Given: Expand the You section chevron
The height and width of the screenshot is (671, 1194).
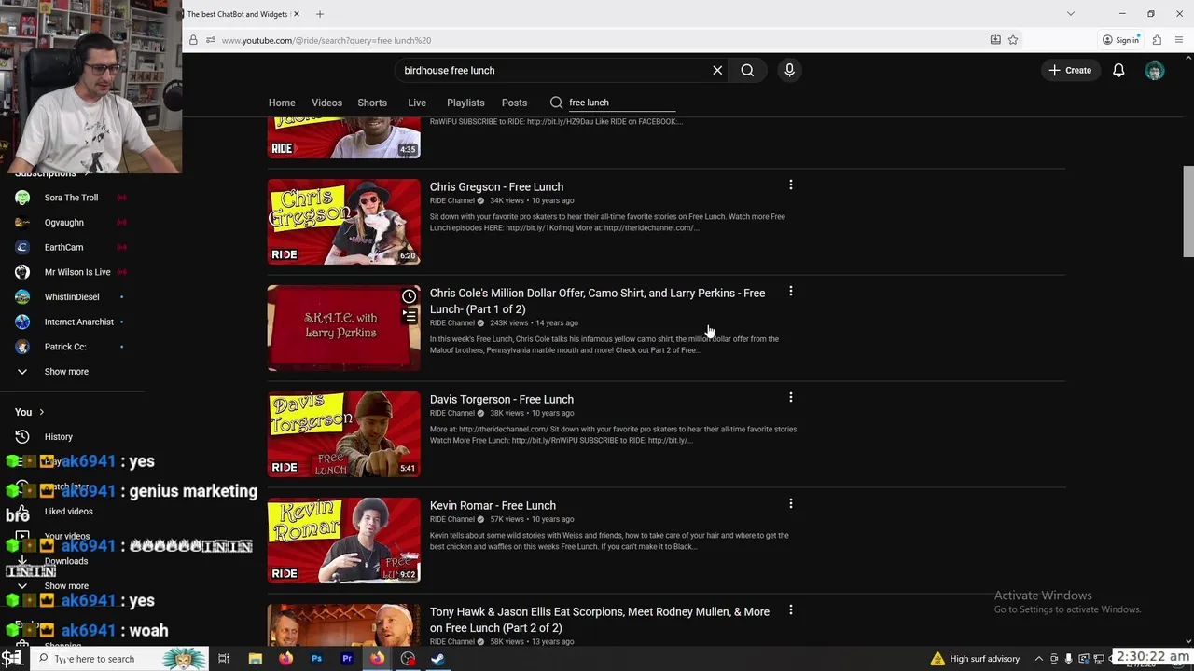Looking at the screenshot, I should pyautogui.click(x=41, y=412).
